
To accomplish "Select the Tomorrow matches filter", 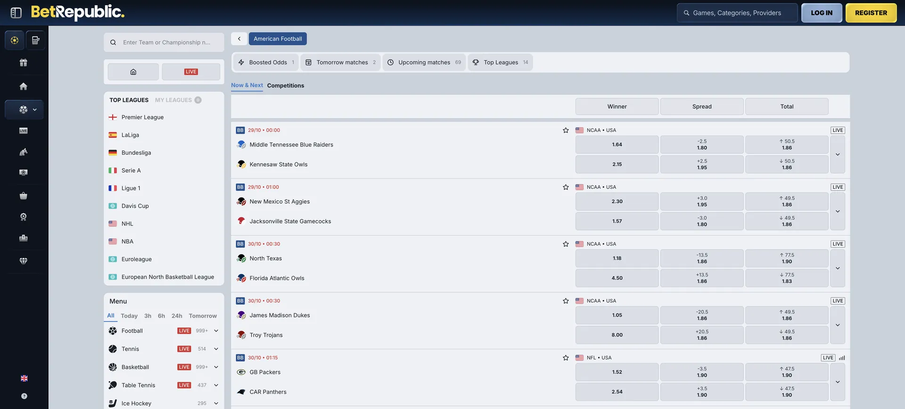I will coord(340,63).
